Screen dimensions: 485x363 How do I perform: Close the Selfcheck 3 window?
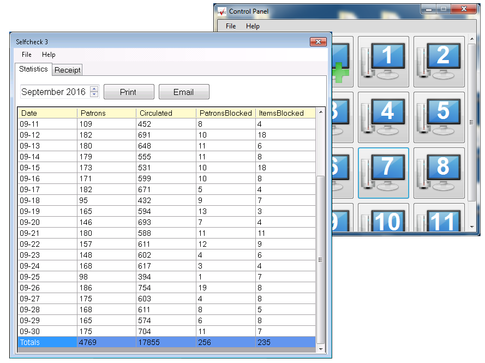(x=318, y=42)
